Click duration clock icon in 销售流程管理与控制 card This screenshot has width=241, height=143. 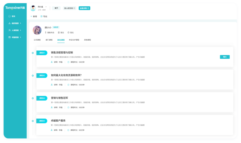68,62
